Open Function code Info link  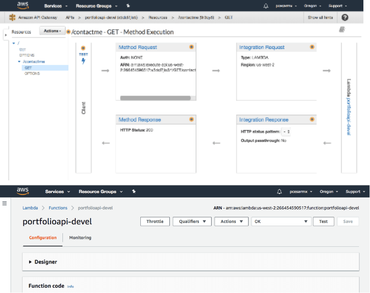(70, 286)
